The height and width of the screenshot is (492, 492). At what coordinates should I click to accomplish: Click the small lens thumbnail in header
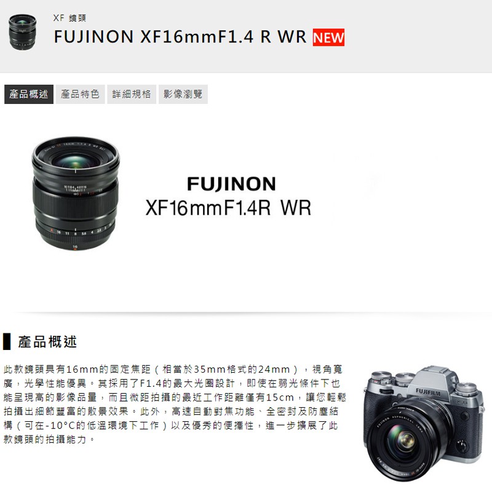click(x=22, y=32)
